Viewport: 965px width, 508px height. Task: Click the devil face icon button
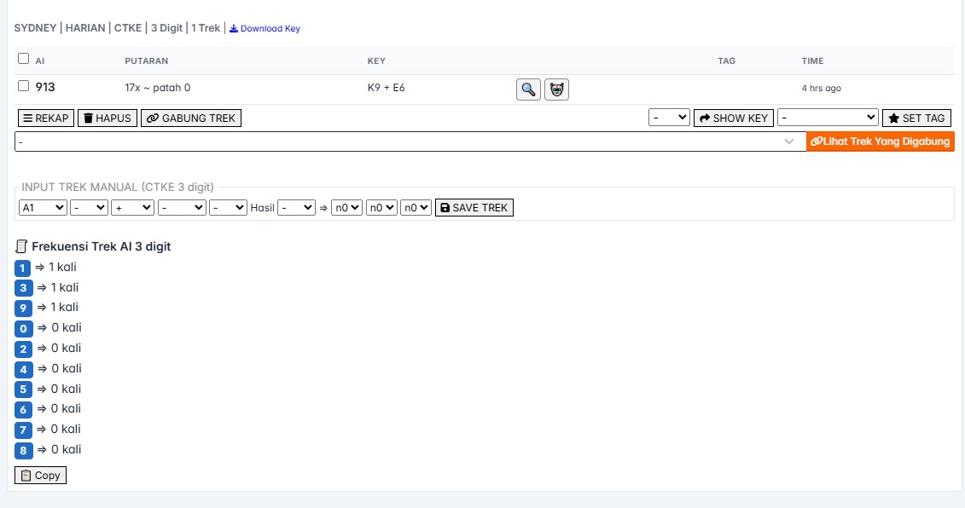point(556,89)
